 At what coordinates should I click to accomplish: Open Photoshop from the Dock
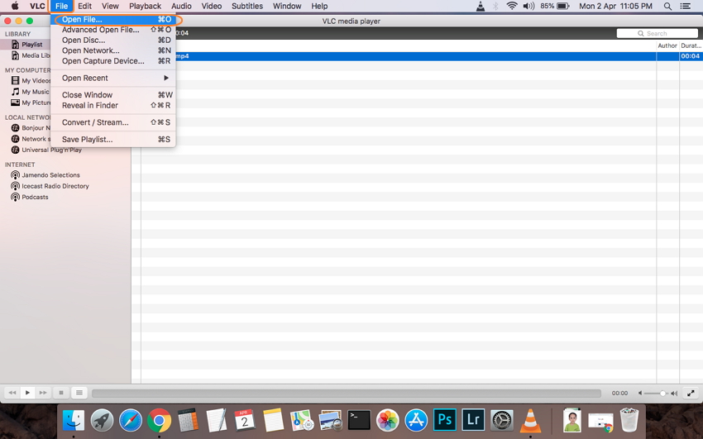pos(445,420)
